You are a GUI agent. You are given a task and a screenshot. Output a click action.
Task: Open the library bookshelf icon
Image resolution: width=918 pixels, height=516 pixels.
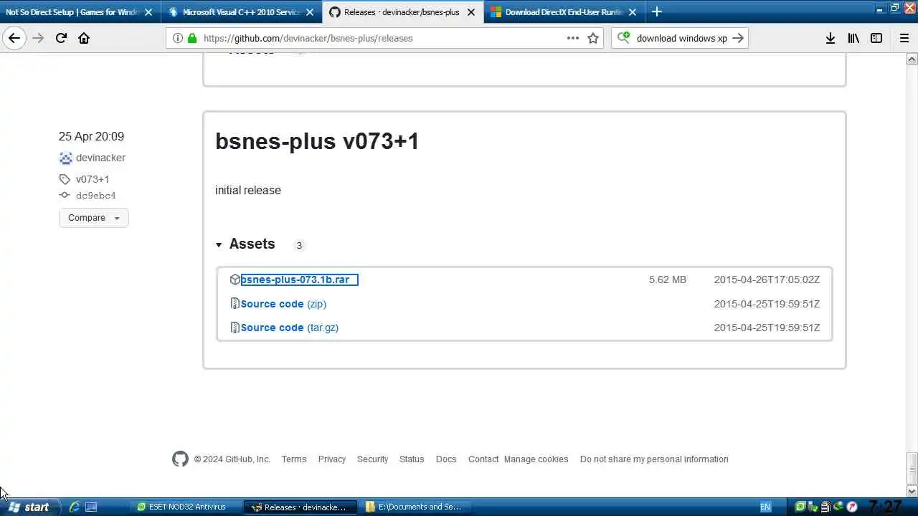(853, 38)
